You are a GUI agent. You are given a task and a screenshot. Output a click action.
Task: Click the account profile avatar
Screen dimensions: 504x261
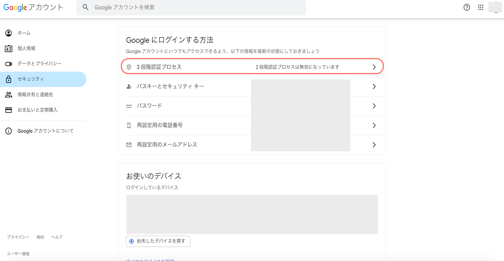pyautogui.click(x=495, y=7)
